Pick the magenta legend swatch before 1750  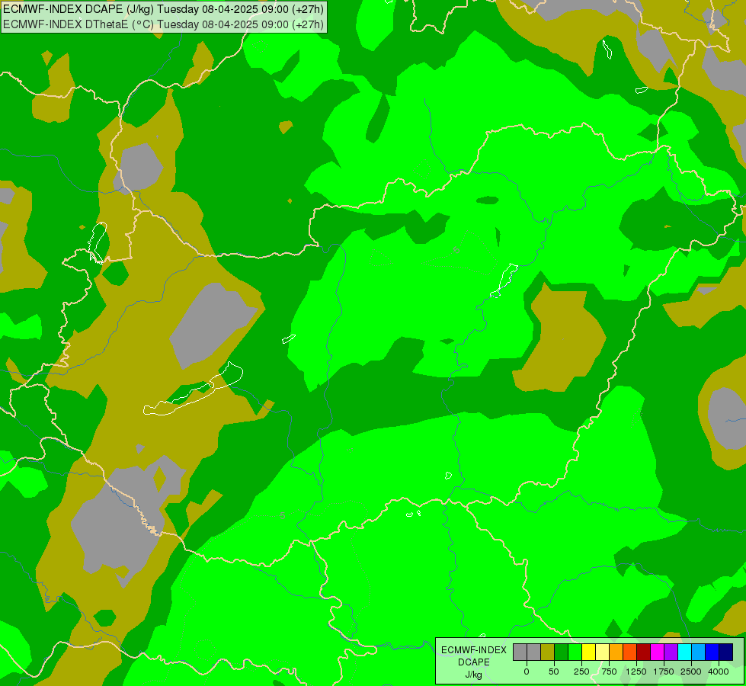[x=657, y=652]
